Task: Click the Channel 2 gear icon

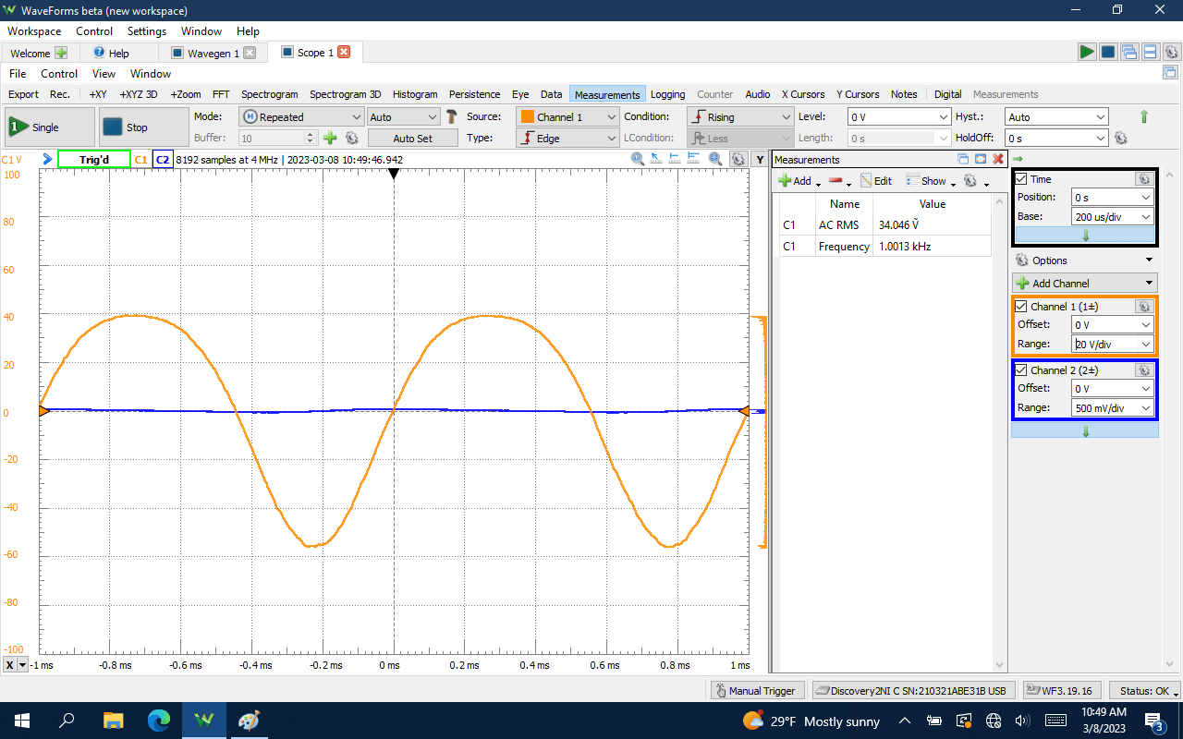Action: pyautogui.click(x=1143, y=370)
